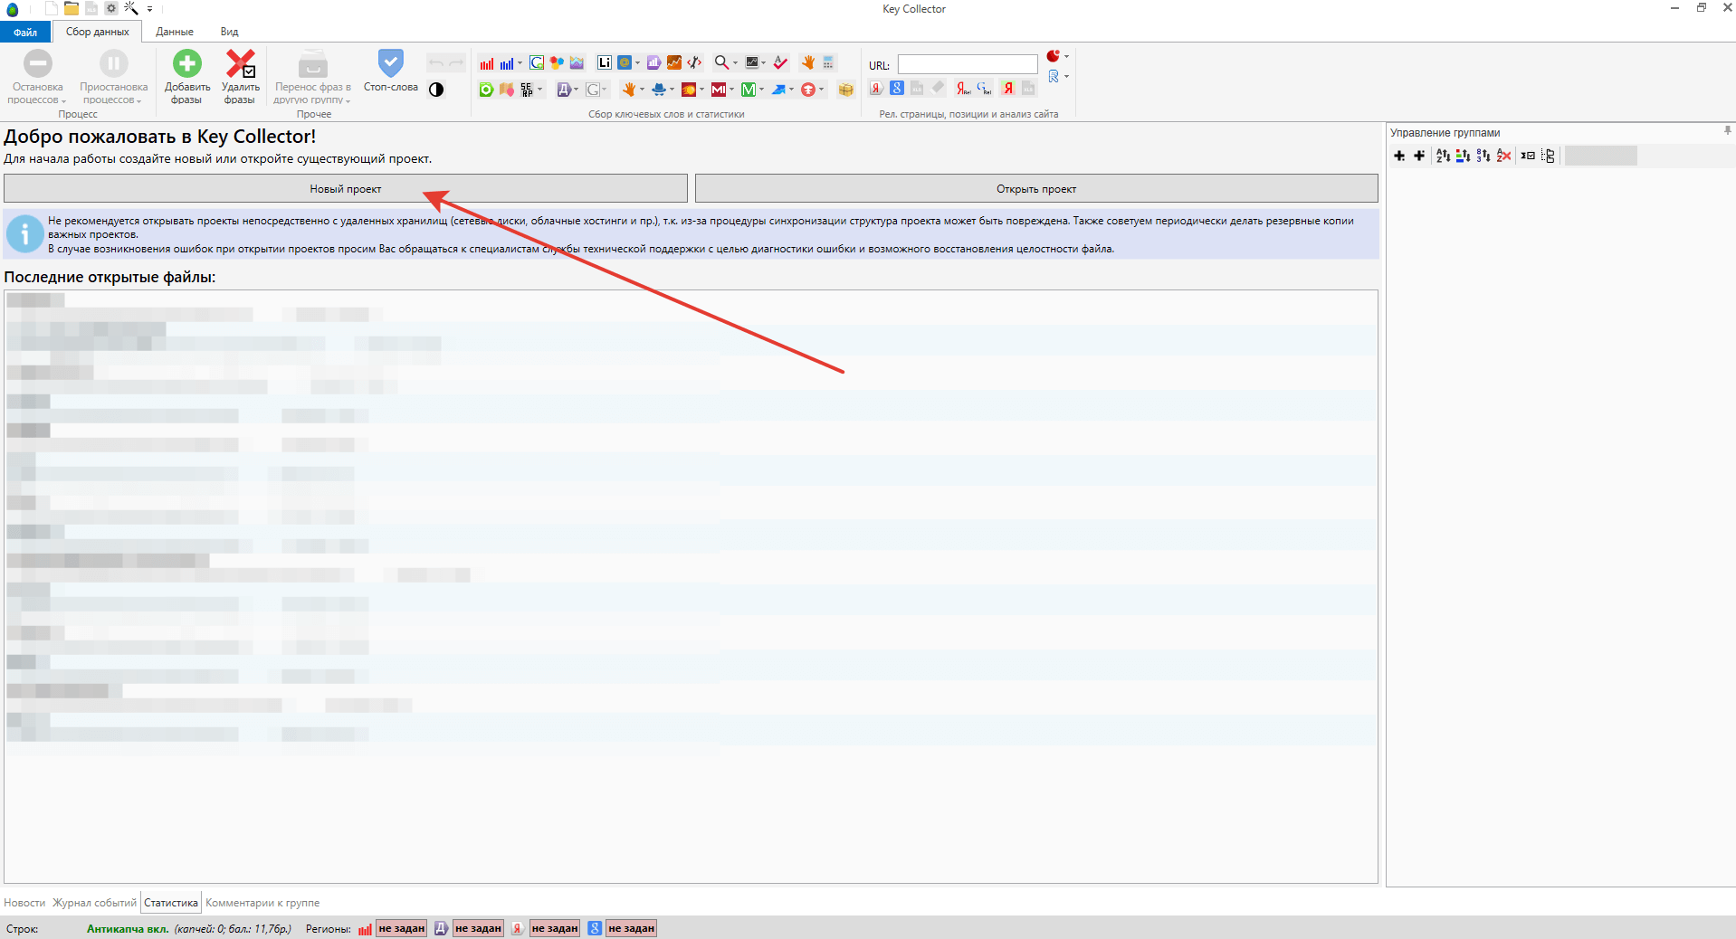Click the open folder quick access icon
Screen dimensions: 1736x939
click(x=72, y=9)
